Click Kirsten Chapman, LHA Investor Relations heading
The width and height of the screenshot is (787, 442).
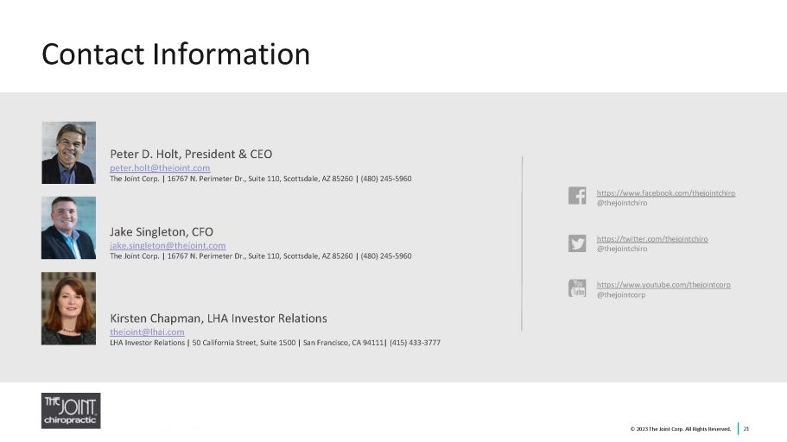click(219, 318)
